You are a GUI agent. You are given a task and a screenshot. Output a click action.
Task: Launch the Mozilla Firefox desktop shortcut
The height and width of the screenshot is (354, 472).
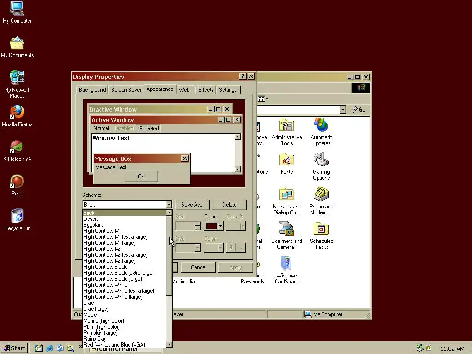click(17, 116)
